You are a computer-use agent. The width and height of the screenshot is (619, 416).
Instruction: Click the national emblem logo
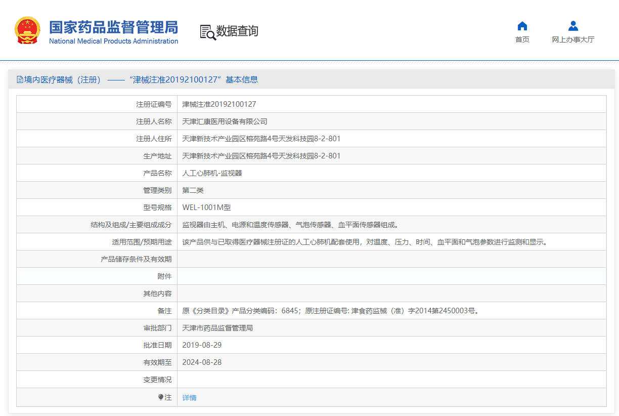point(27,30)
